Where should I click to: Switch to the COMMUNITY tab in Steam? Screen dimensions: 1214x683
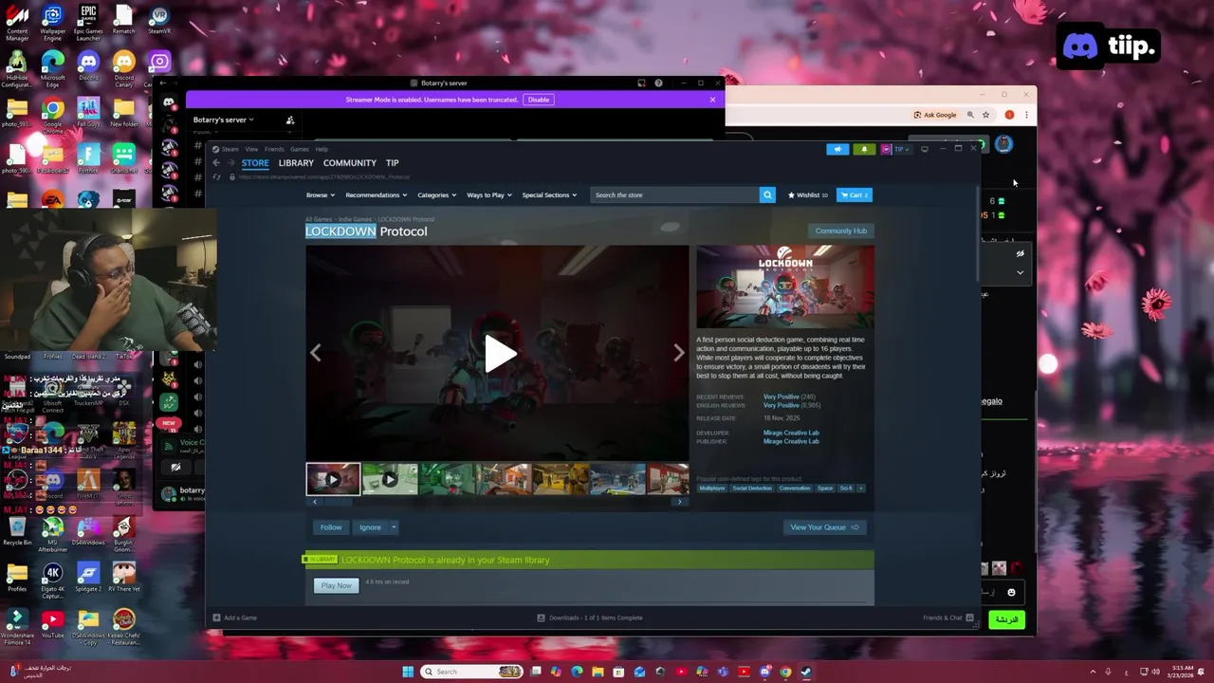point(349,163)
